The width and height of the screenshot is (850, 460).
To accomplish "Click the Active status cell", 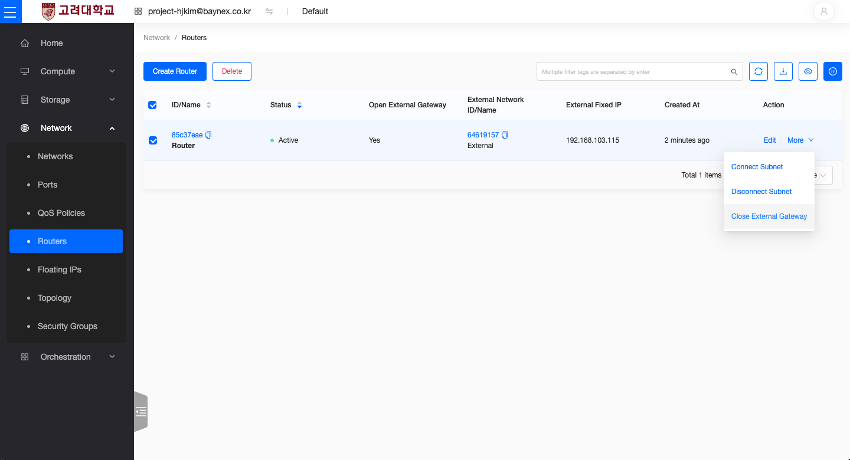I will pyautogui.click(x=285, y=140).
